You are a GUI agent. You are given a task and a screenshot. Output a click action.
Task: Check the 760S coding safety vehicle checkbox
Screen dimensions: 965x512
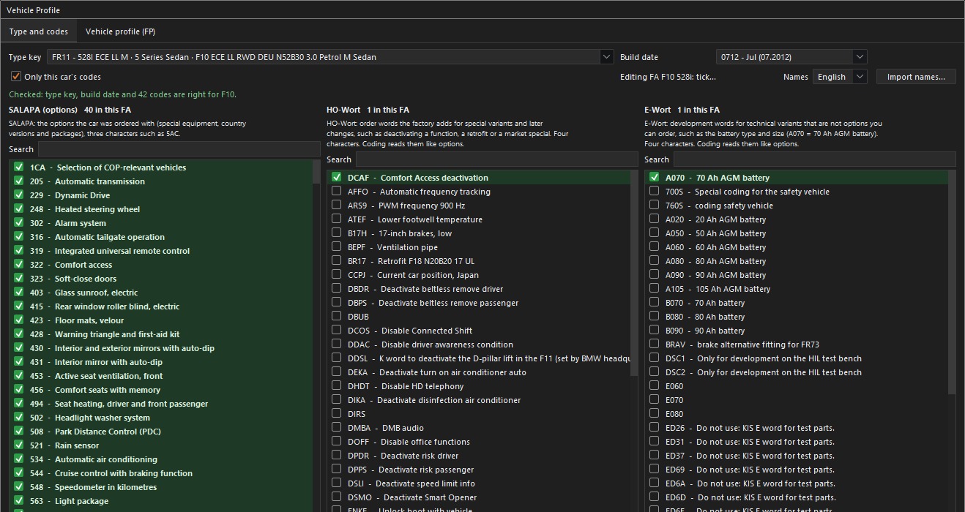tap(655, 206)
